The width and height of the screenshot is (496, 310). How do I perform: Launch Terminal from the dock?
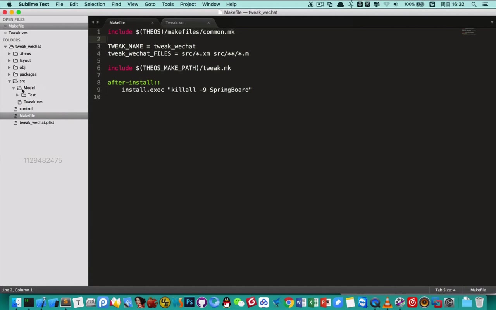[29, 303]
